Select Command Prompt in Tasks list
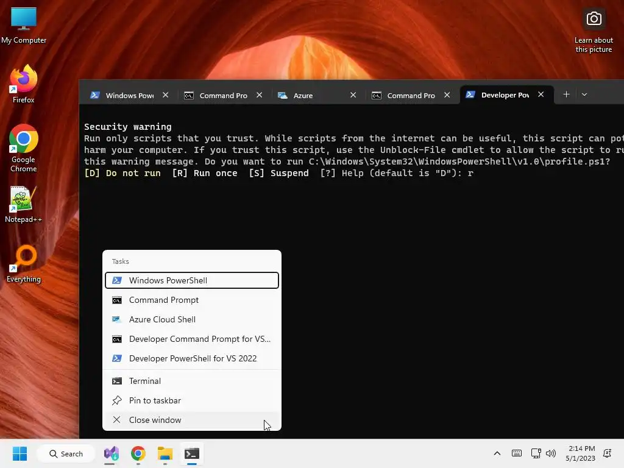Viewport: 624px width, 468px height. tap(192, 300)
